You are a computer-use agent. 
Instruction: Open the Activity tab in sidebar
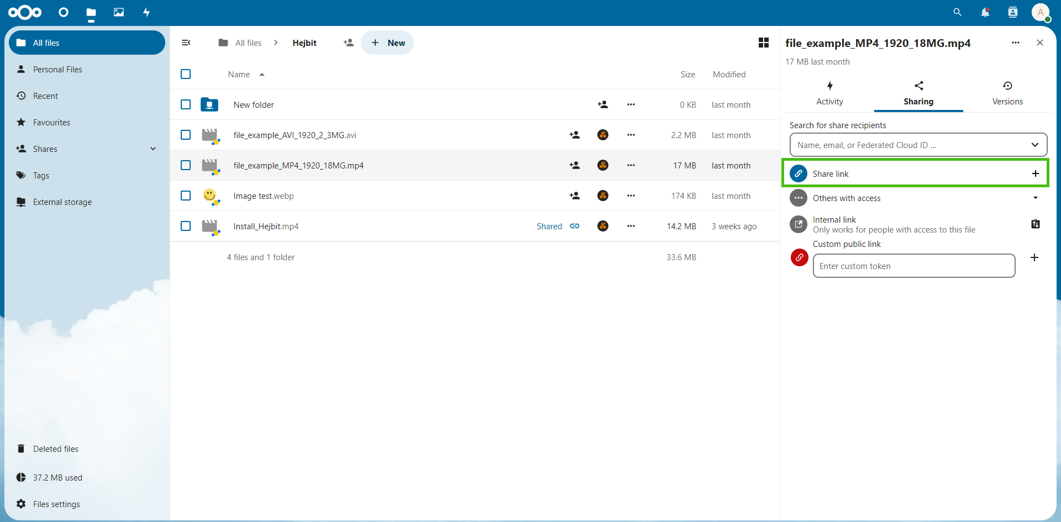[x=829, y=93]
